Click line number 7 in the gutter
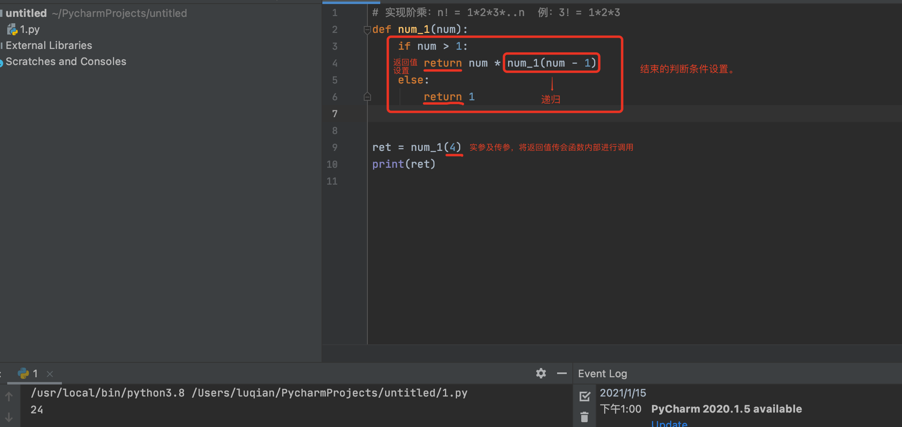This screenshot has height=427, width=902. tap(334, 114)
